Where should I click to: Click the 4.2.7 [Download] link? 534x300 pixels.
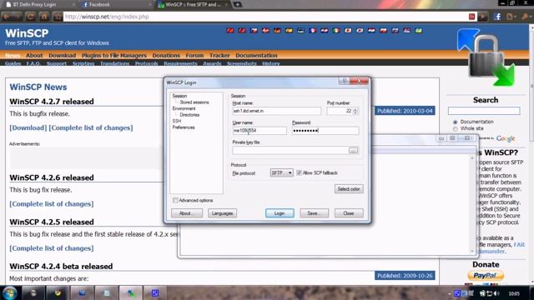coord(28,127)
